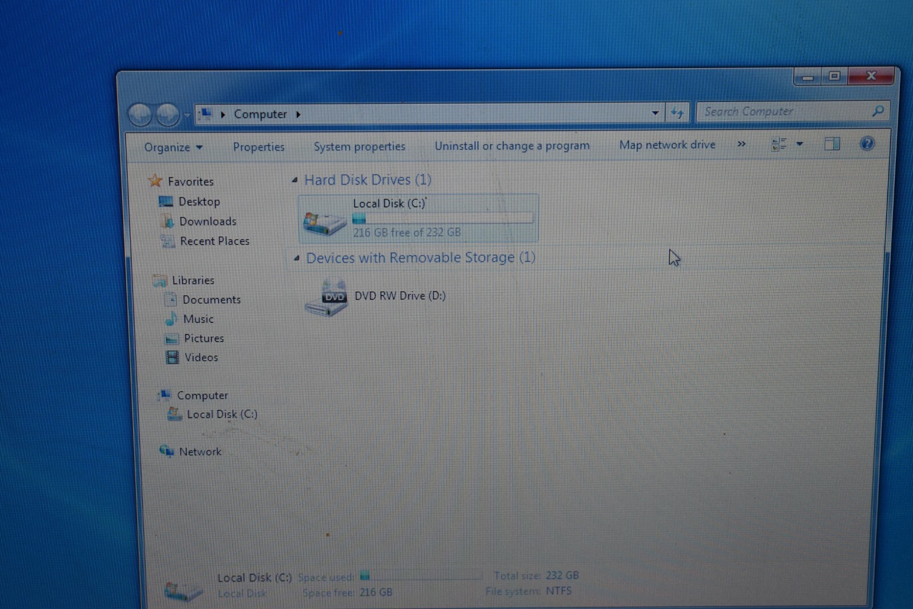913x609 pixels.
Task: Open the address bar history dropdown
Action: click(655, 113)
